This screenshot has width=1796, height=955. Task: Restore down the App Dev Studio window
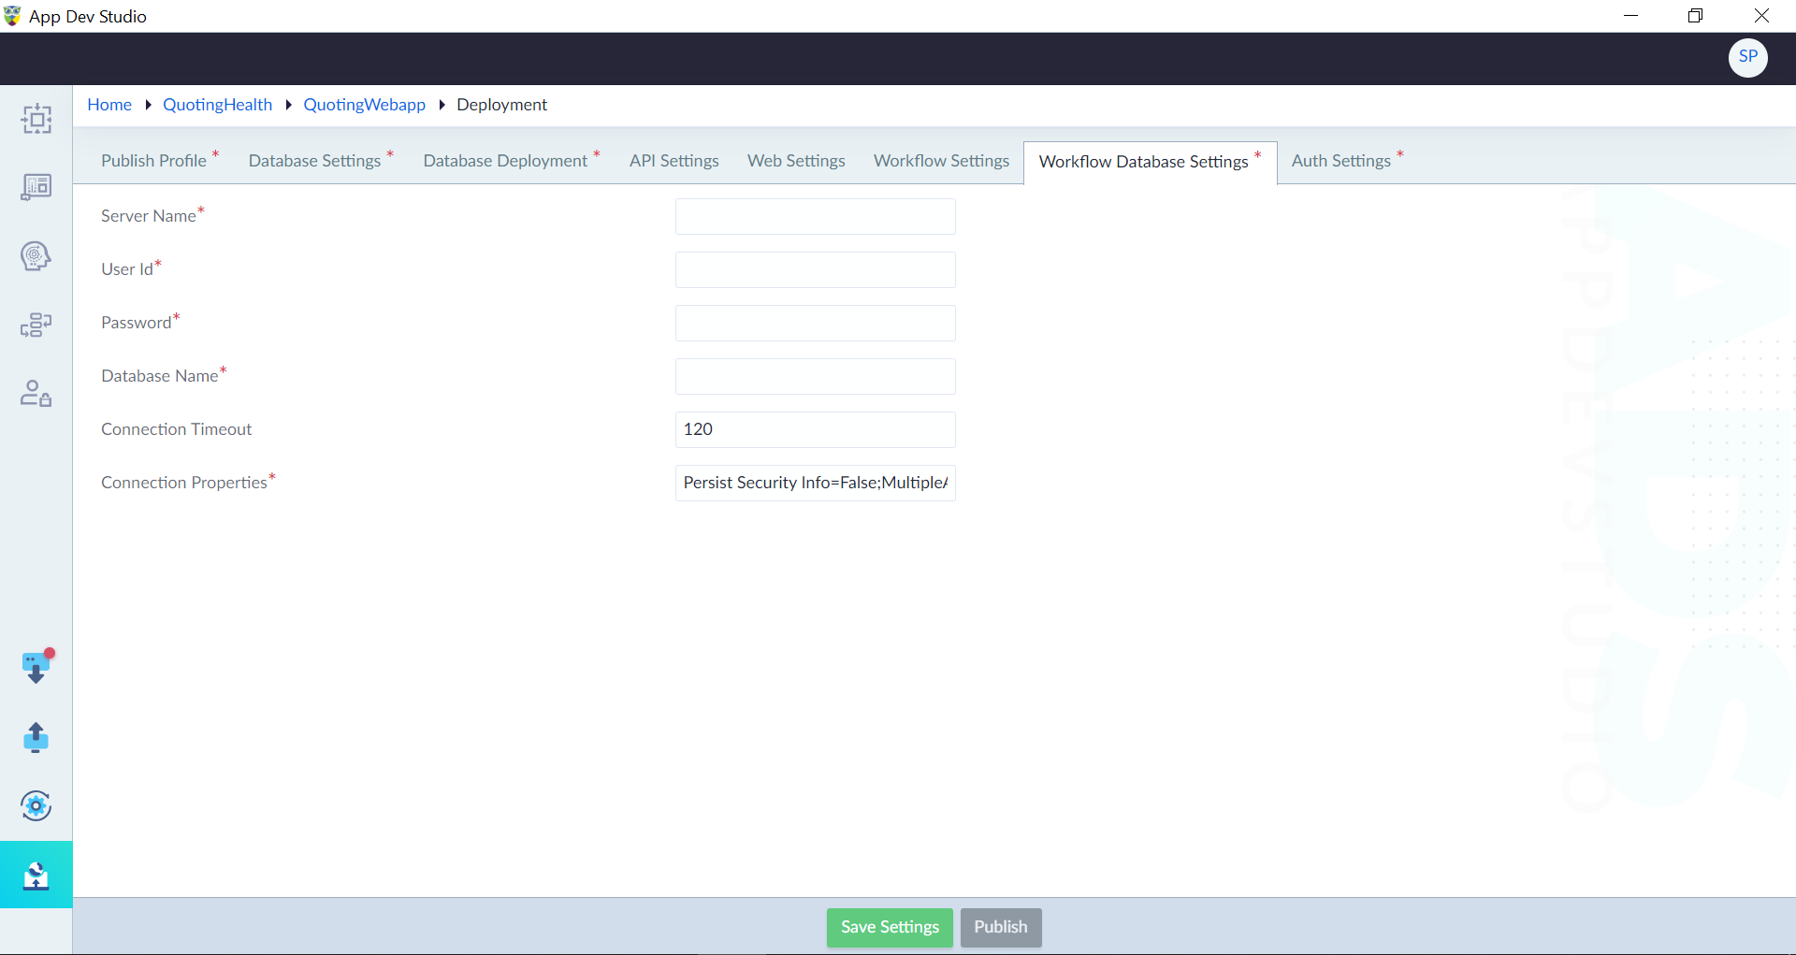(x=1695, y=16)
